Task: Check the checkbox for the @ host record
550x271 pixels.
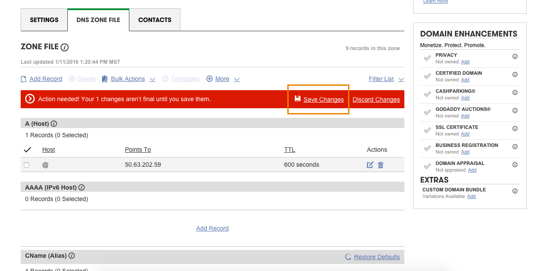Action: (x=26, y=165)
